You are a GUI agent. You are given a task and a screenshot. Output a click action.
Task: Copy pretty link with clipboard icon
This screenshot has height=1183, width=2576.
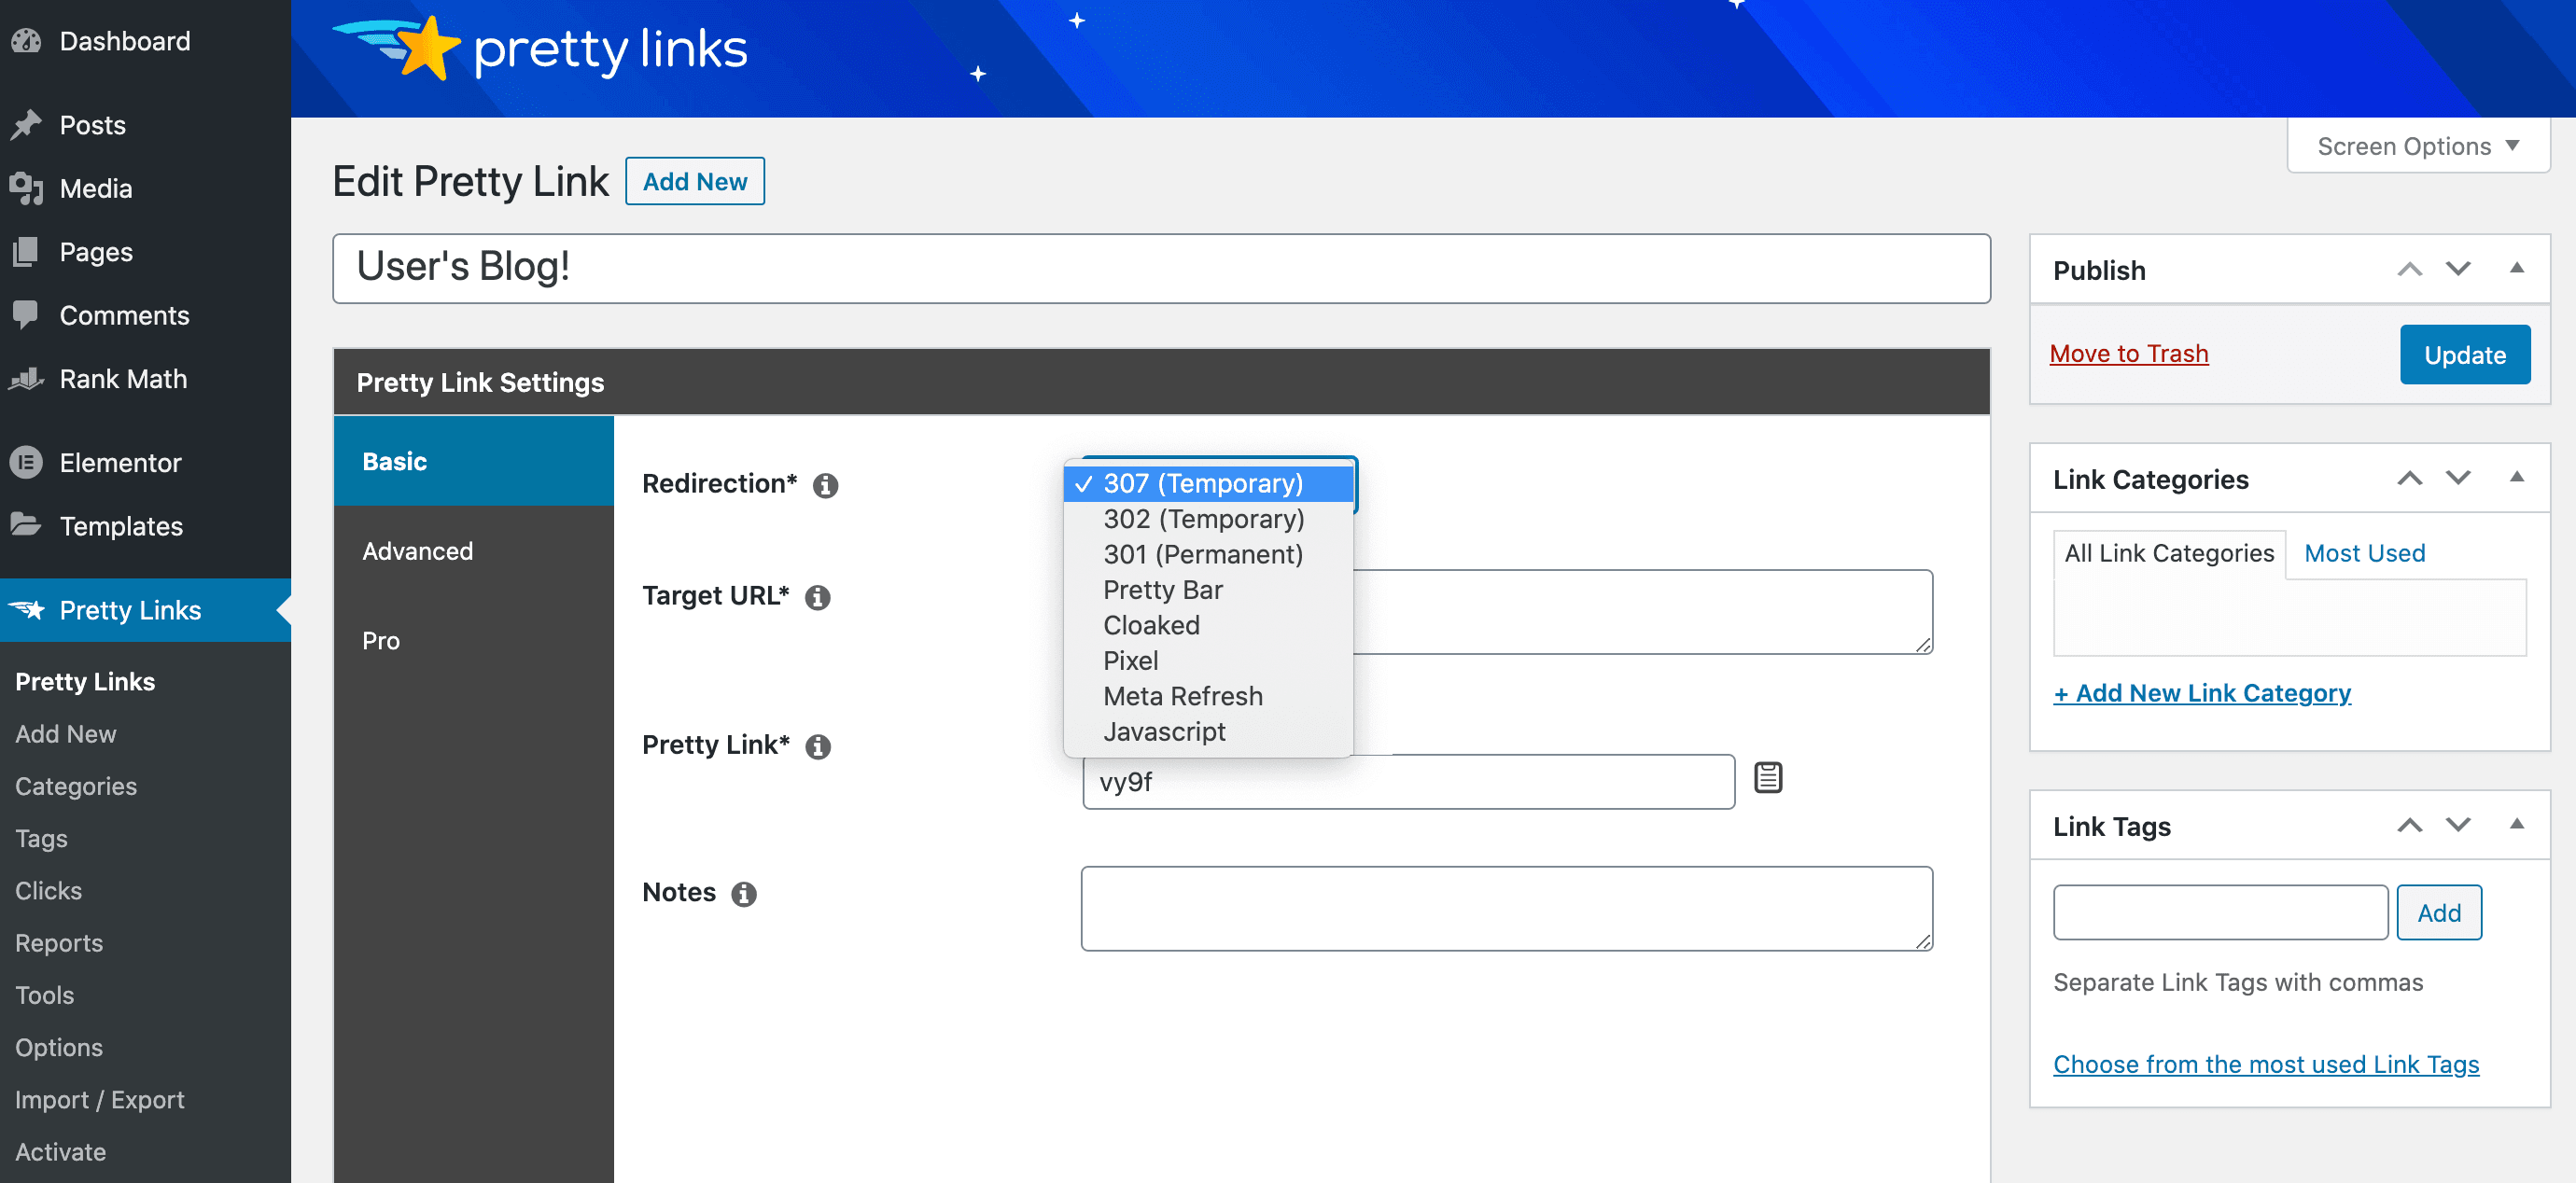pyautogui.click(x=1768, y=777)
